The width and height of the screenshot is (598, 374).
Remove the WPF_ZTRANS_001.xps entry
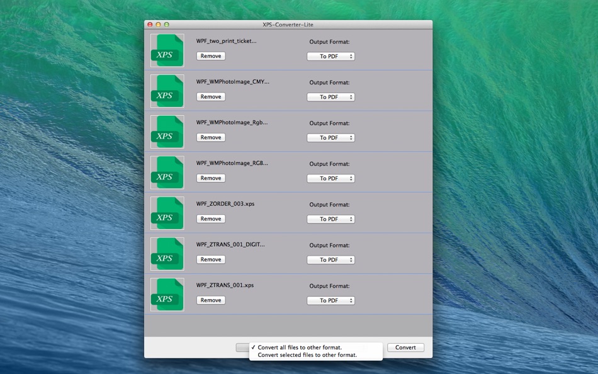click(211, 300)
